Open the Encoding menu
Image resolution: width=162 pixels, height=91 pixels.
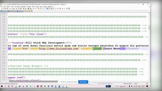coord(17,7)
